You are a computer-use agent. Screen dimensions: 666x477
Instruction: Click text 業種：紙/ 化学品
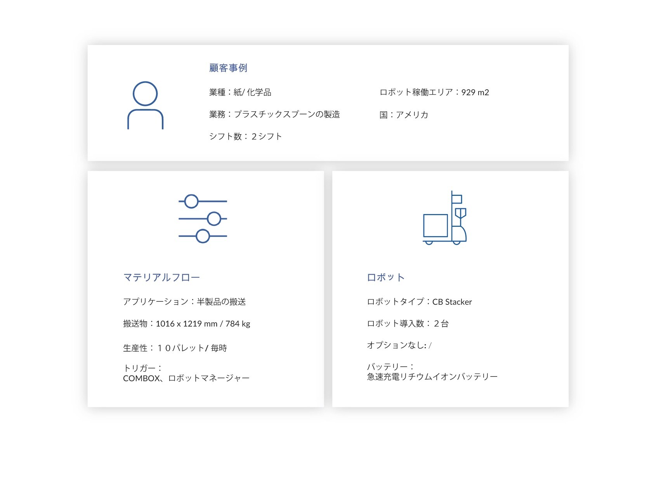(240, 92)
